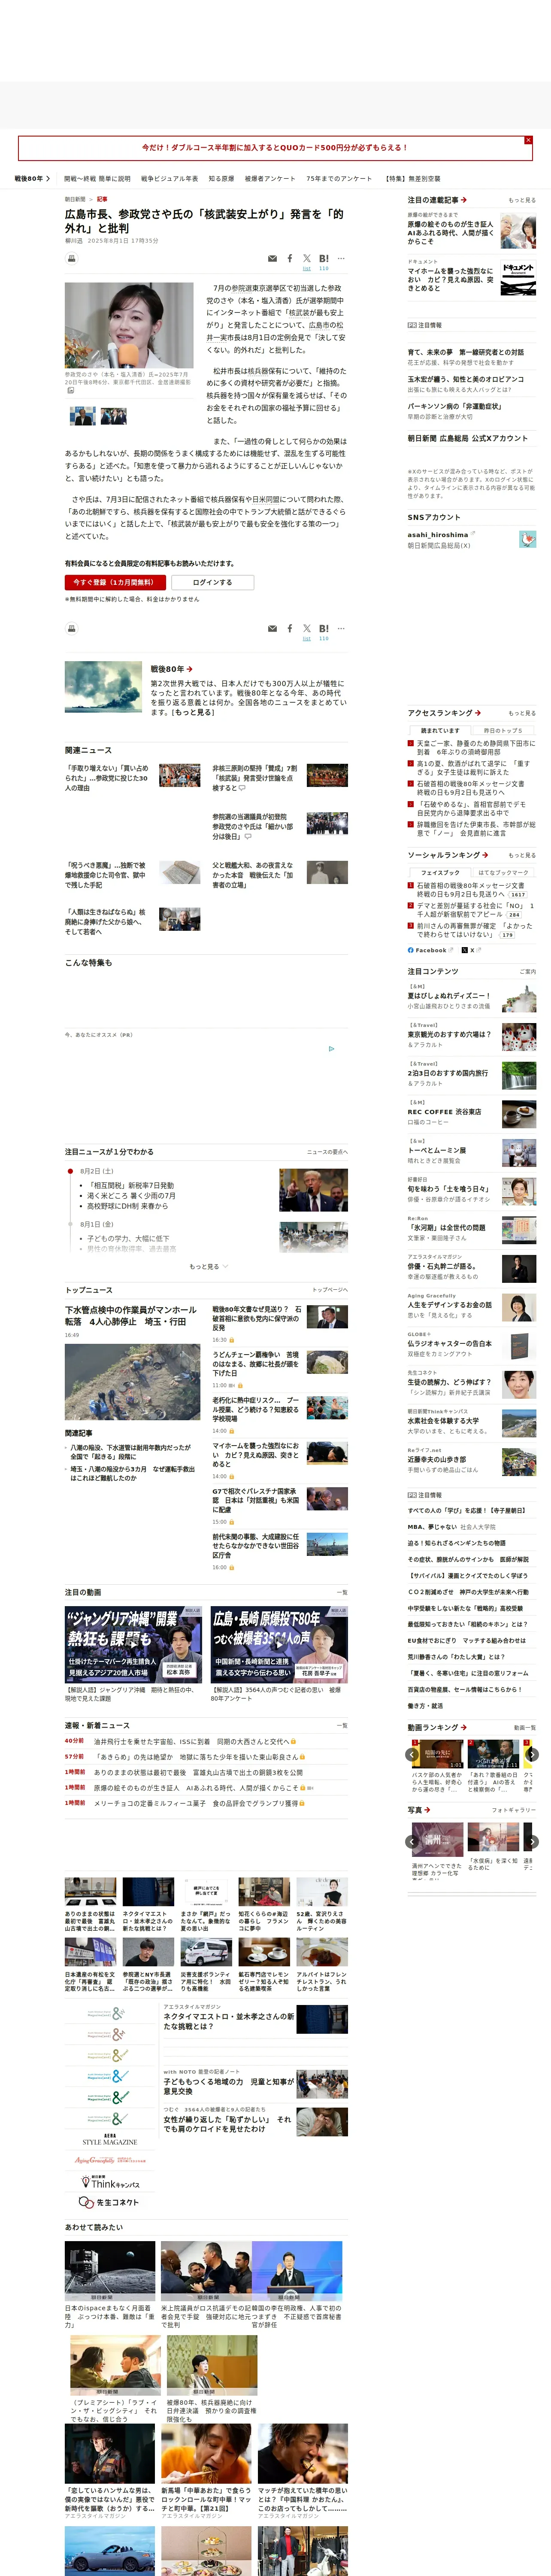
Task: Open the manhole accident top news photo
Action: coord(133,1382)
